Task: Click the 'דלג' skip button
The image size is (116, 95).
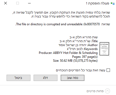Action: [x=45, y=78]
